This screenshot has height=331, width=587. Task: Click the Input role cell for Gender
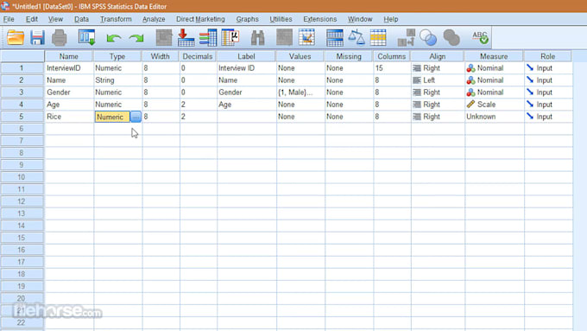tap(548, 92)
